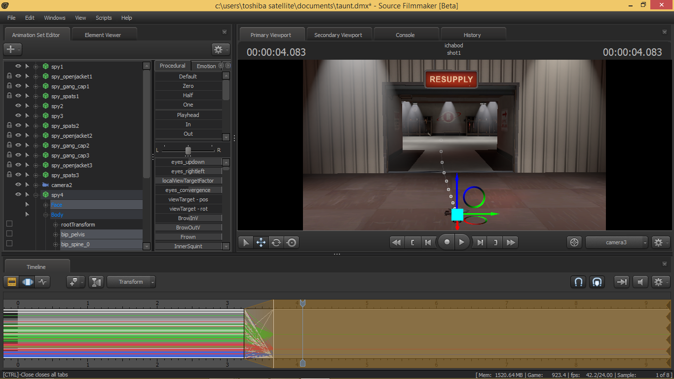This screenshot has height=379, width=674.
Task: Click the animation set list scrollbar
Action: (147, 123)
